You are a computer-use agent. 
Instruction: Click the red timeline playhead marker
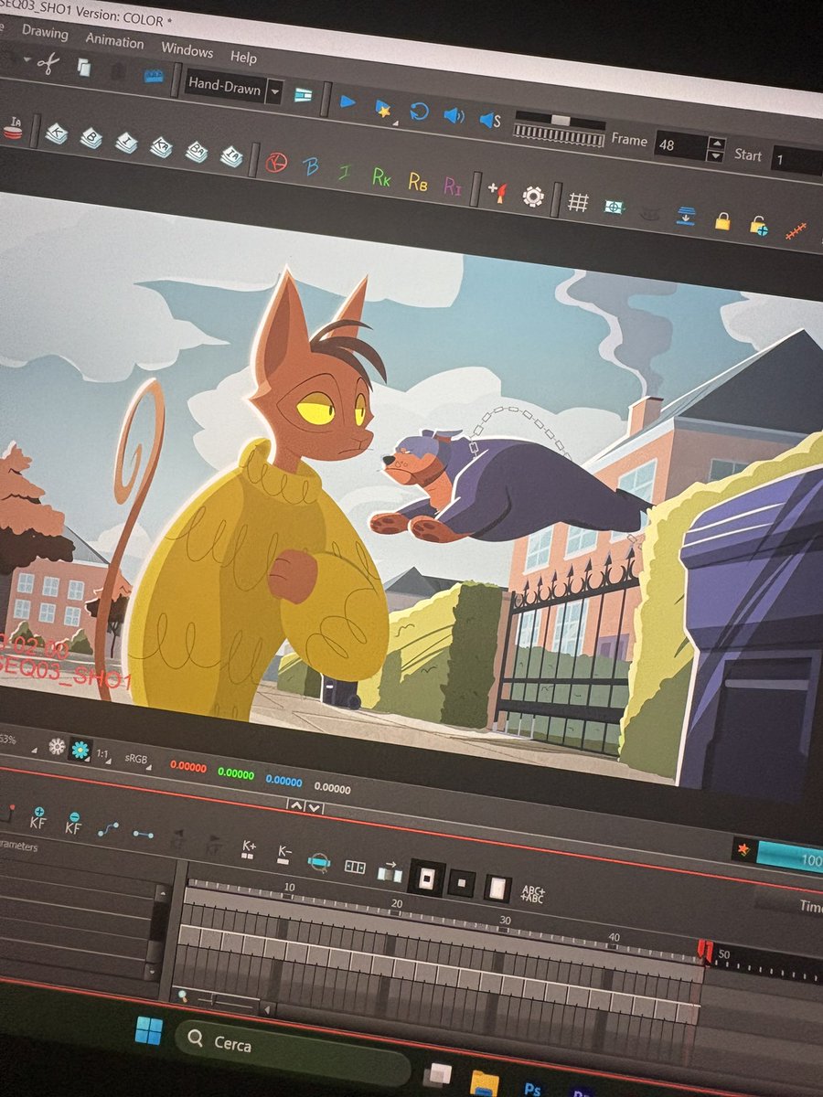[x=704, y=952]
